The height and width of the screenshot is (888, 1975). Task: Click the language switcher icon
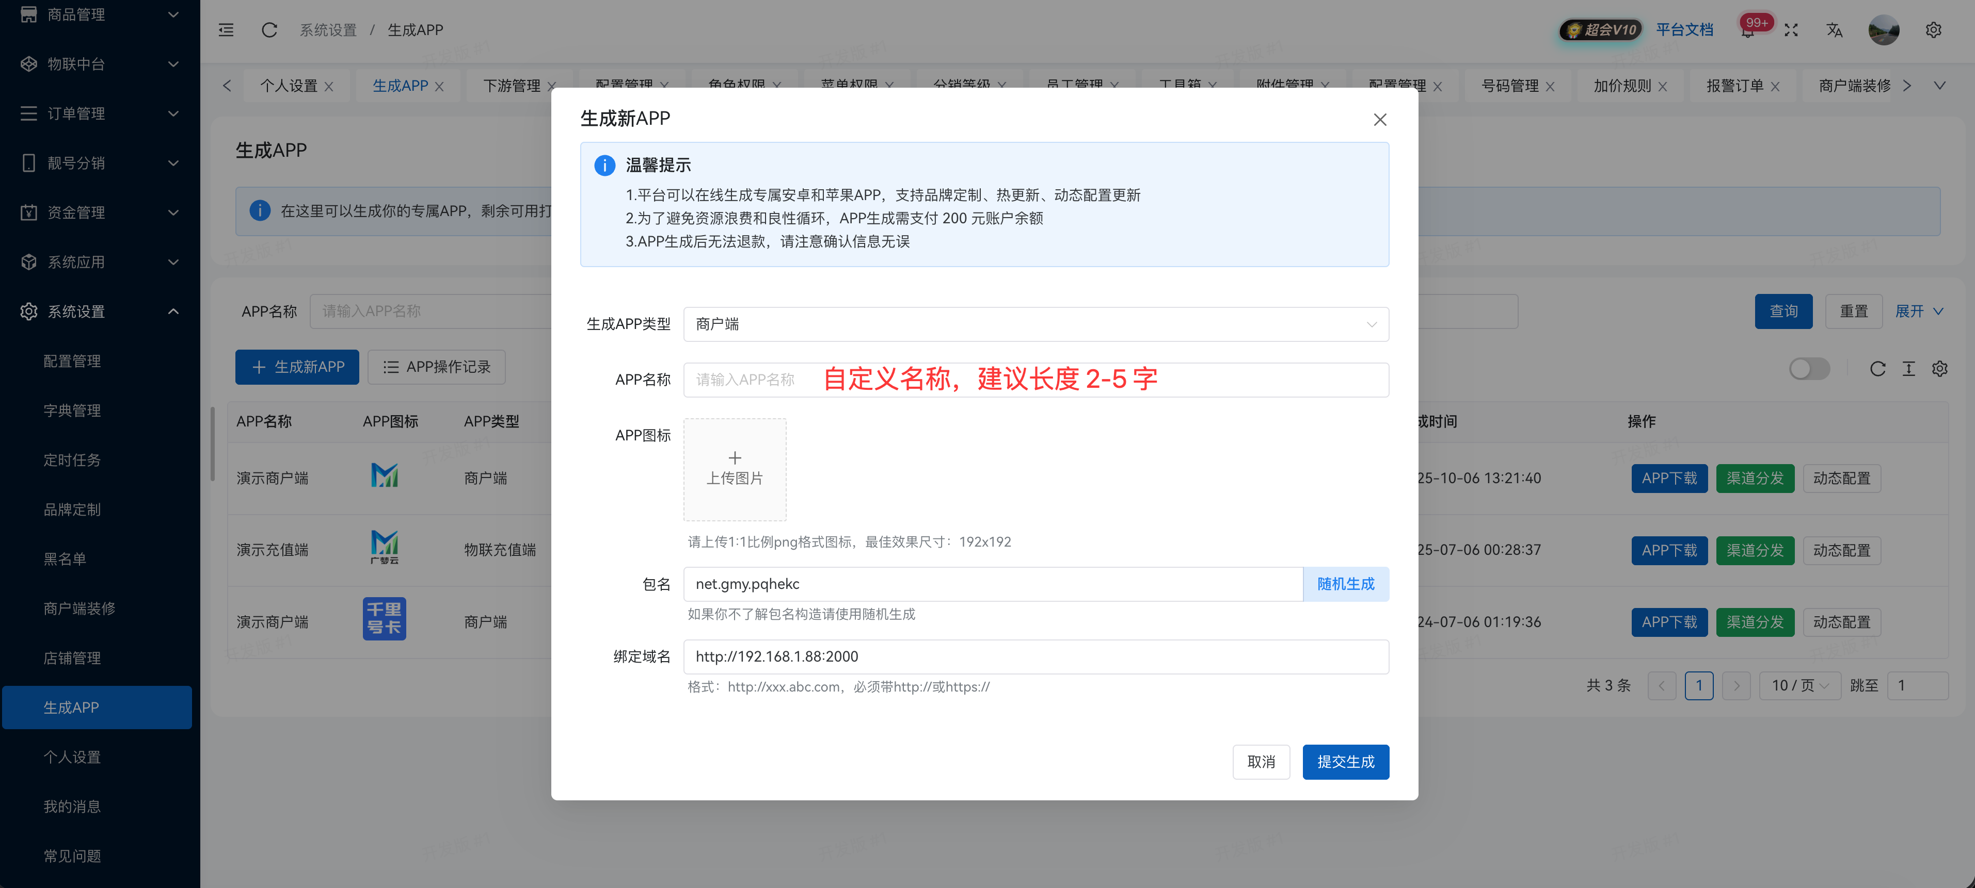point(1835,30)
